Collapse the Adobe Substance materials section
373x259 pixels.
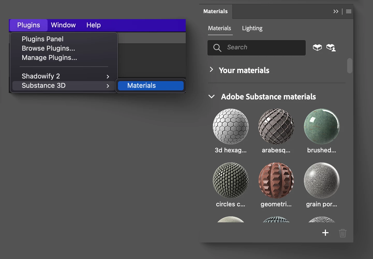[212, 97]
